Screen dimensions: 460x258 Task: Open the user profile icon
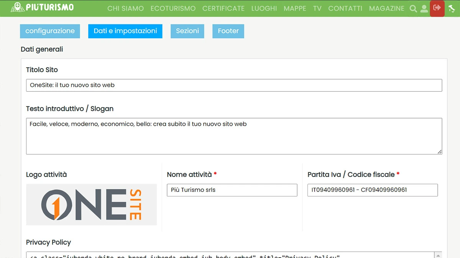click(424, 8)
